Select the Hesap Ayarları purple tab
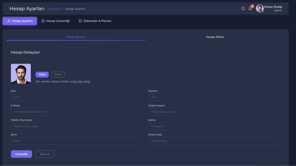Screen dimensions: 296x166 pos(19,21)
